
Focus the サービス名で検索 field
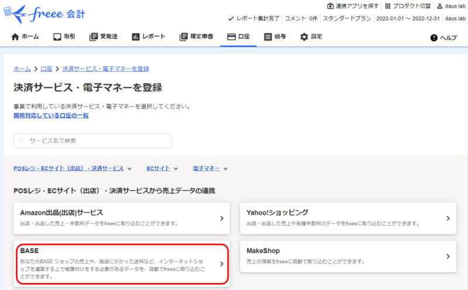pos(92,141)
